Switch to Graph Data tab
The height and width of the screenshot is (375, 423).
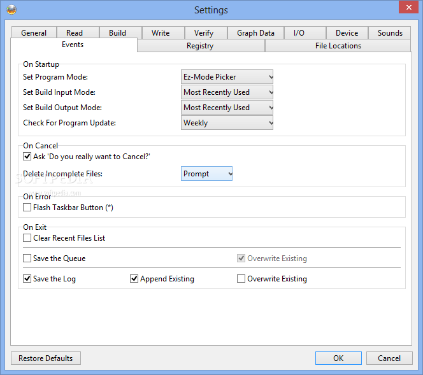255,33
